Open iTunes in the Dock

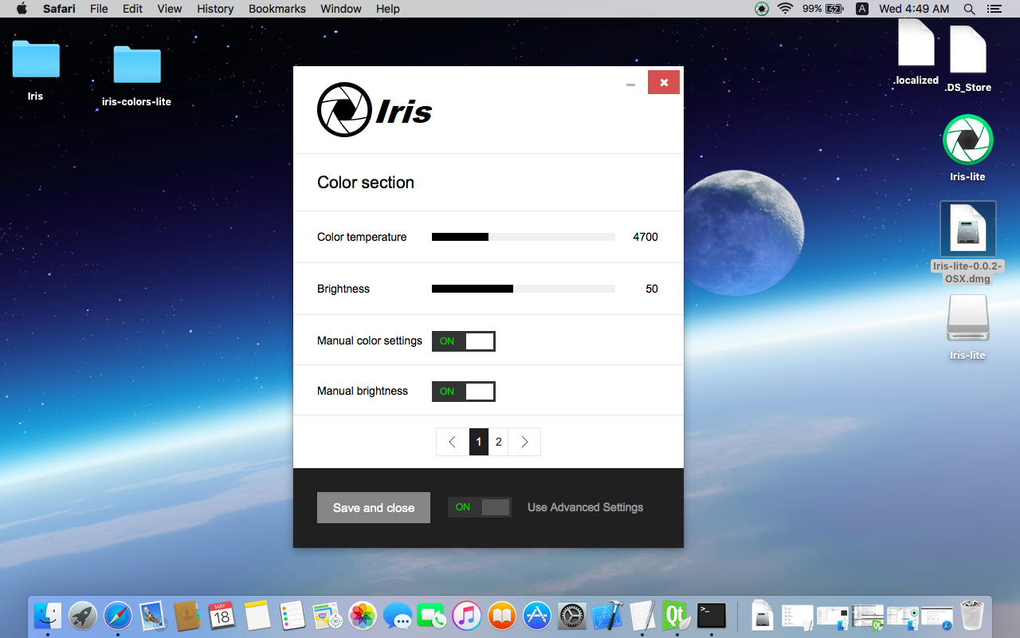[x=467, y=615]
